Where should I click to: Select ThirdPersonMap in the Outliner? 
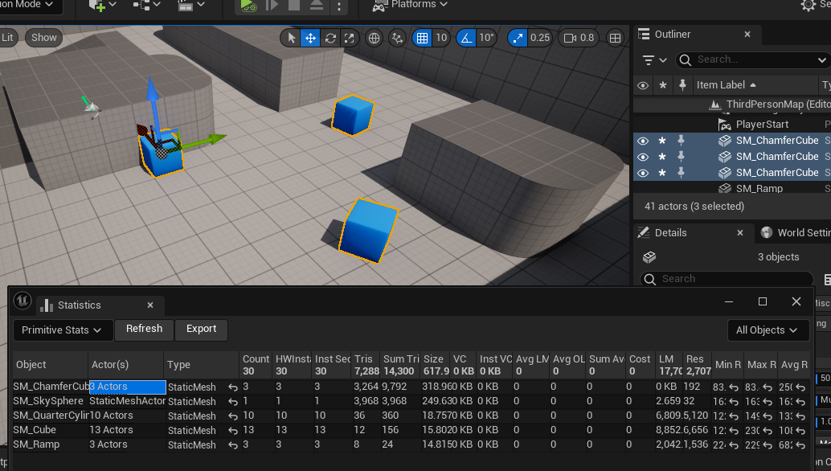pyautogui.click(x=777, y=104)
